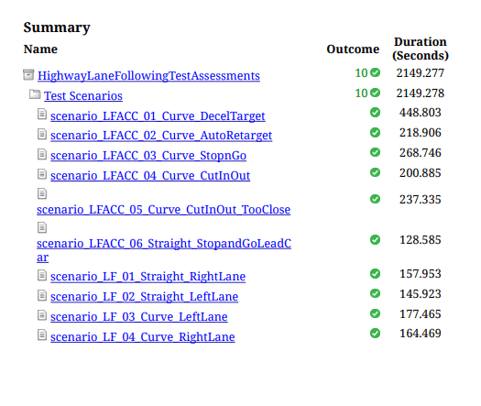Click passed checkmark for duration 128.585
Screen dimensions: 481x406
(x=375, y=240)
